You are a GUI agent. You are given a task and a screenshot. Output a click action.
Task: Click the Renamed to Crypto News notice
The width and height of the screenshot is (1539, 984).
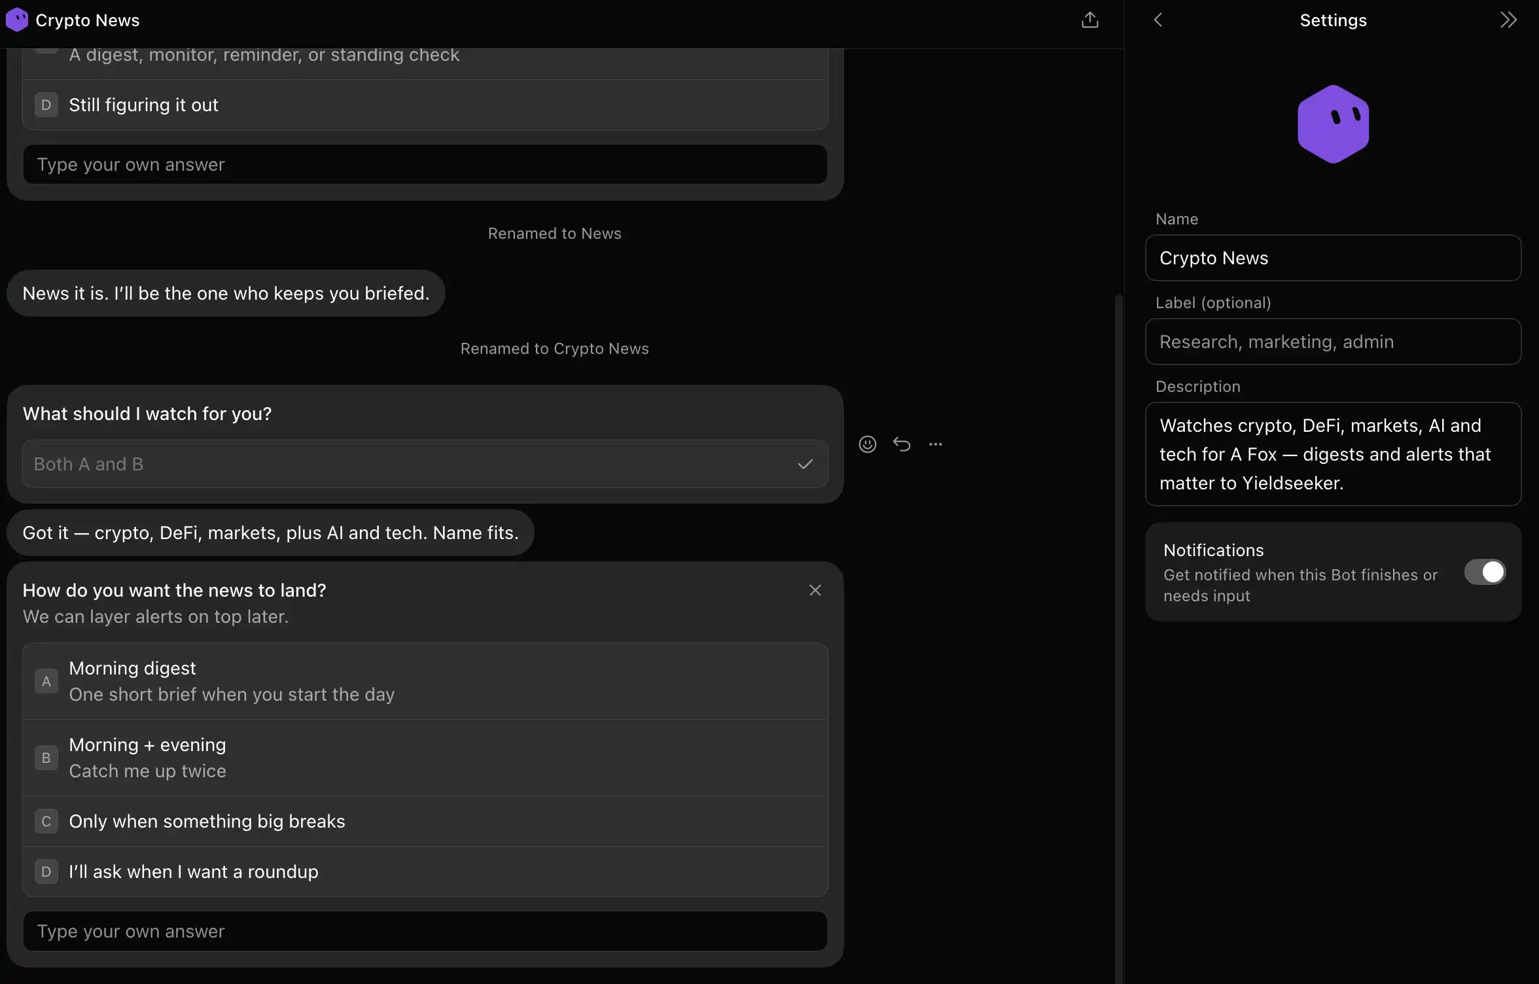554,349
